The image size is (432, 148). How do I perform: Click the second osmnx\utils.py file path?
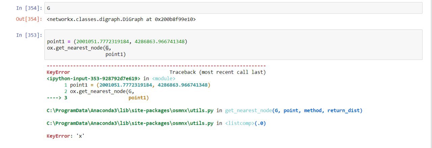coord(130,123)
